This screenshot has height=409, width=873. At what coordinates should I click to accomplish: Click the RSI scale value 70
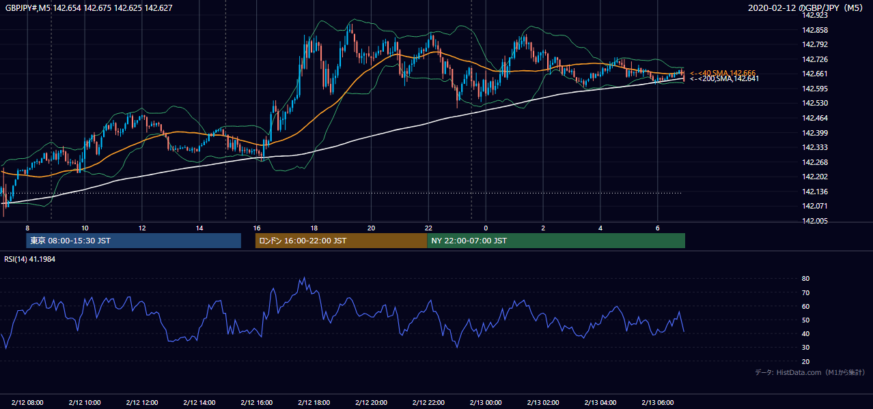click(x=806, y=292)
